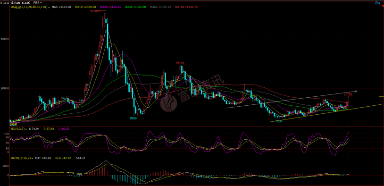Screen dimensions: 384x186
Task: Expand the MA组合(5,10,20,40,60,100) indicator dropdown
Action: pos(30,7)
